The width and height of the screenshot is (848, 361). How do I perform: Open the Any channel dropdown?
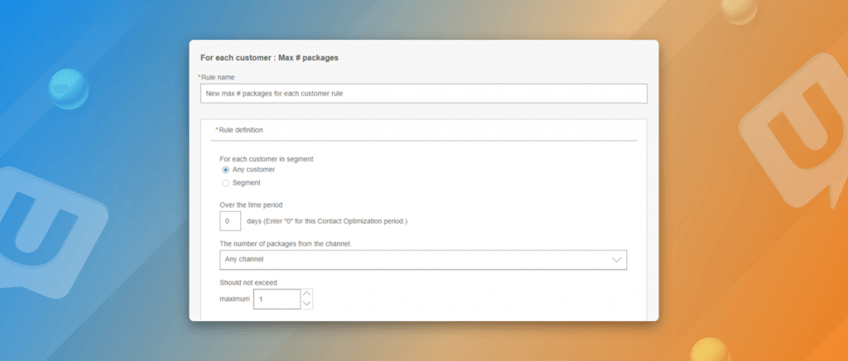pyautogui.click(x=422, y=259)
